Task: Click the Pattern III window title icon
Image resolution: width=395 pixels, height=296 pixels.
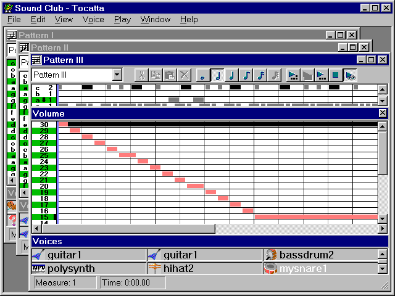Action: (36, 60)
